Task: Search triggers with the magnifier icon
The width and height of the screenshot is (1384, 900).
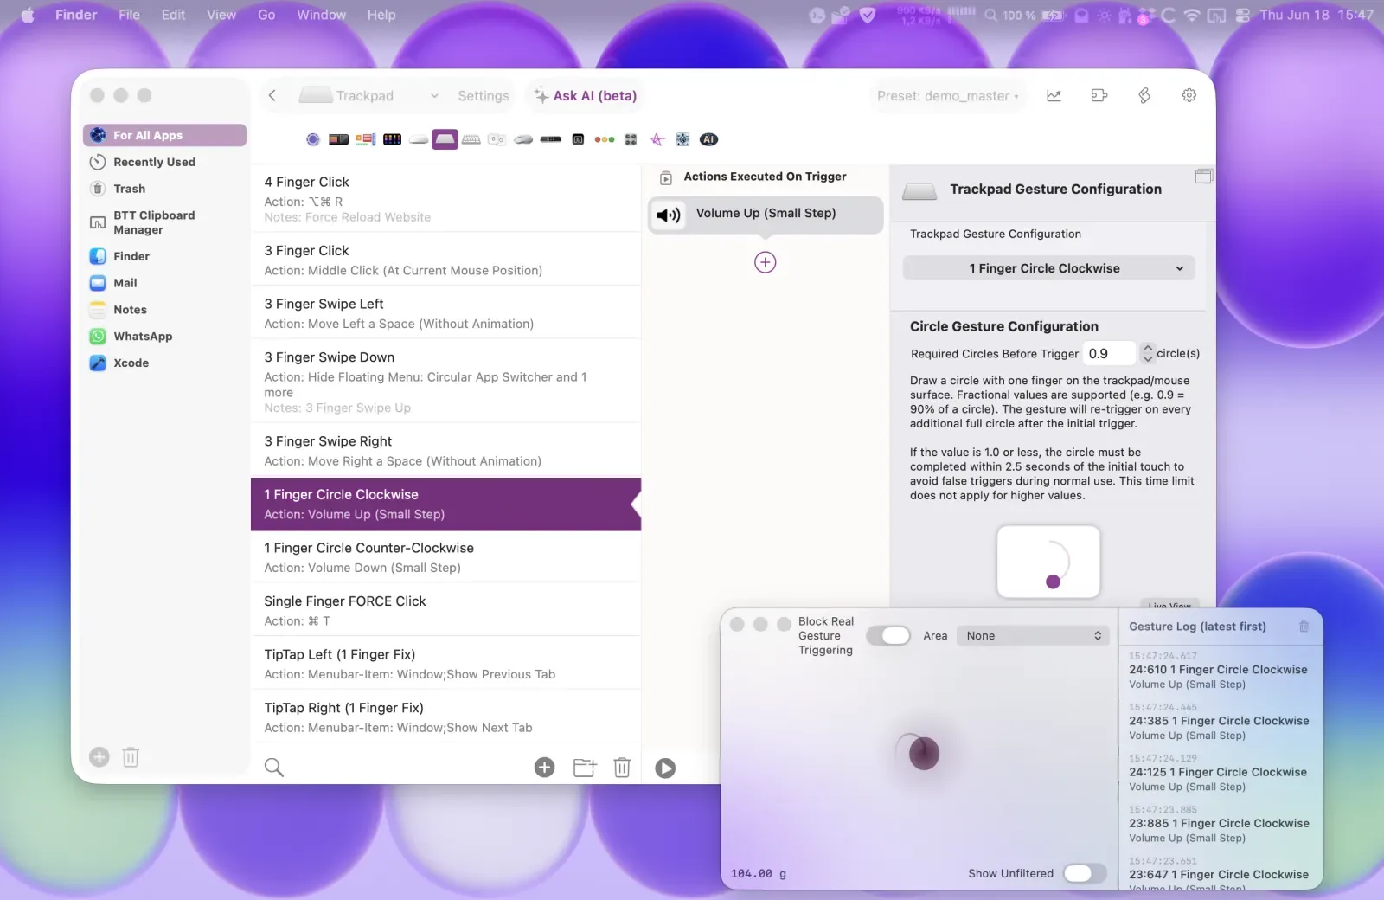Action: tap(274, 768)
